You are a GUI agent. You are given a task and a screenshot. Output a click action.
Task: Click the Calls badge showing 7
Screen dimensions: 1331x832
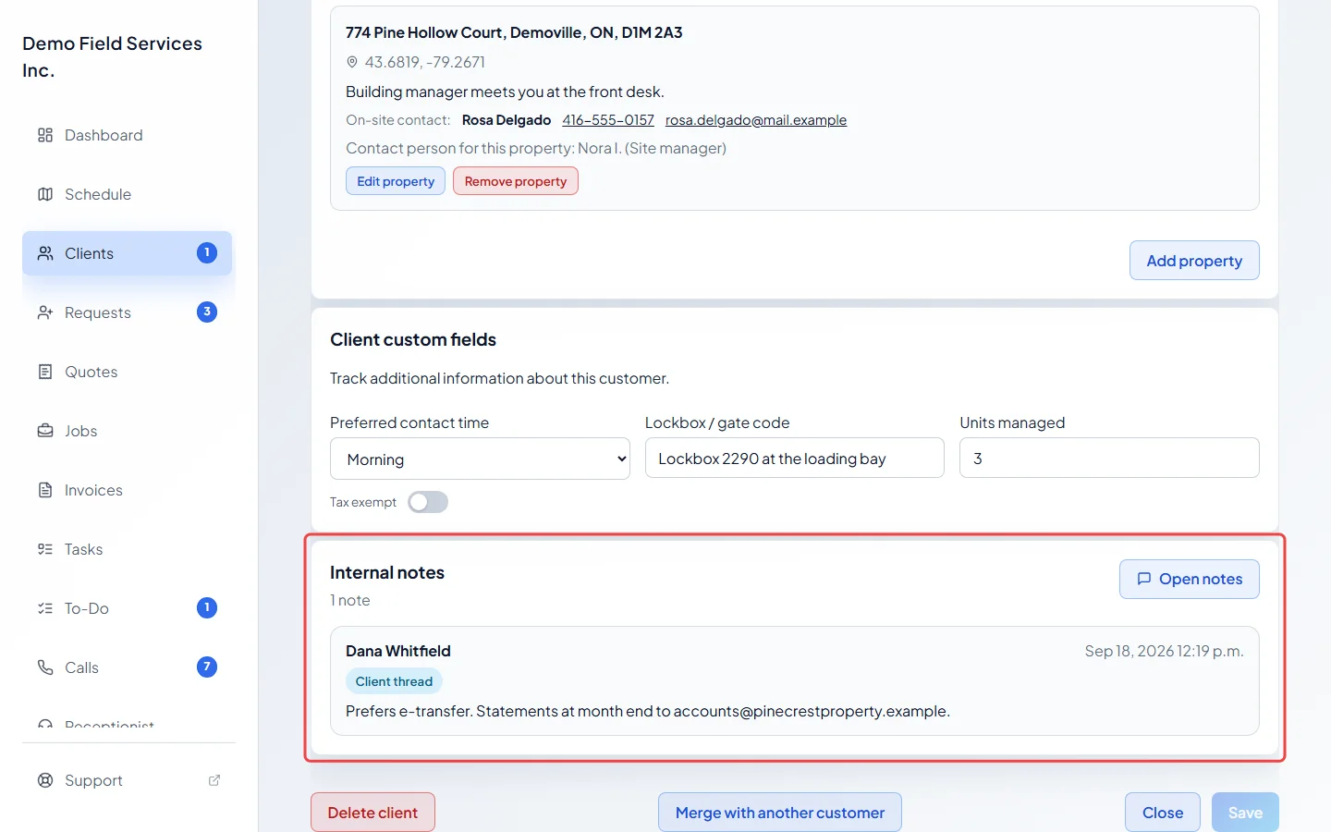[207, 667]
